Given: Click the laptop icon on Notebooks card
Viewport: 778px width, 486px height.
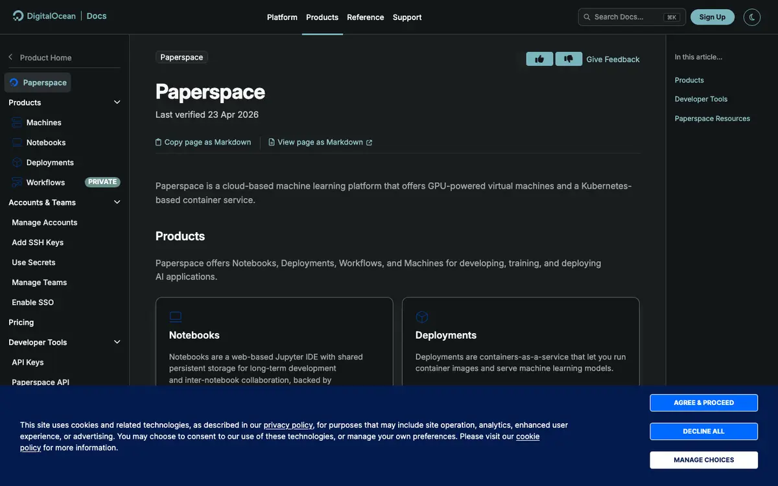Looking at the screenshot, I should tap(176, 317).
